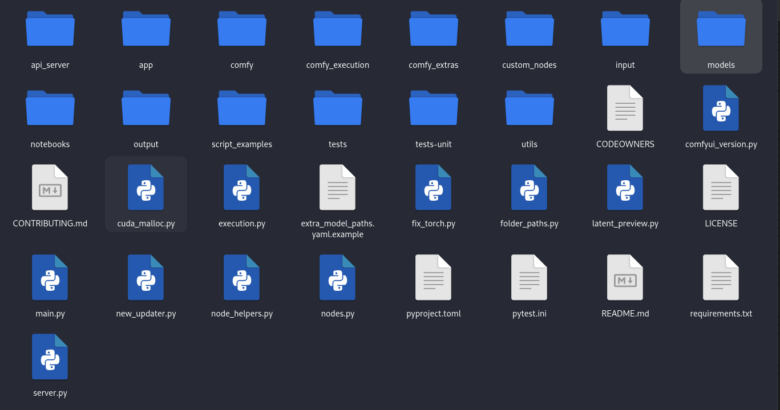Image resolution: width=780 pixels, height=410 pixels.
Task: Select the CODEOWNERS text file icon
Action: click(x=625, y=108)
